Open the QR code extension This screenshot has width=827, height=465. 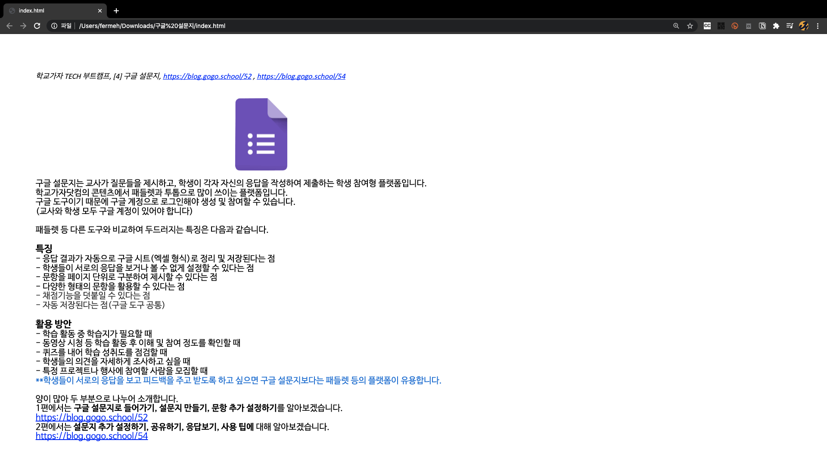[x=721, y=26]
